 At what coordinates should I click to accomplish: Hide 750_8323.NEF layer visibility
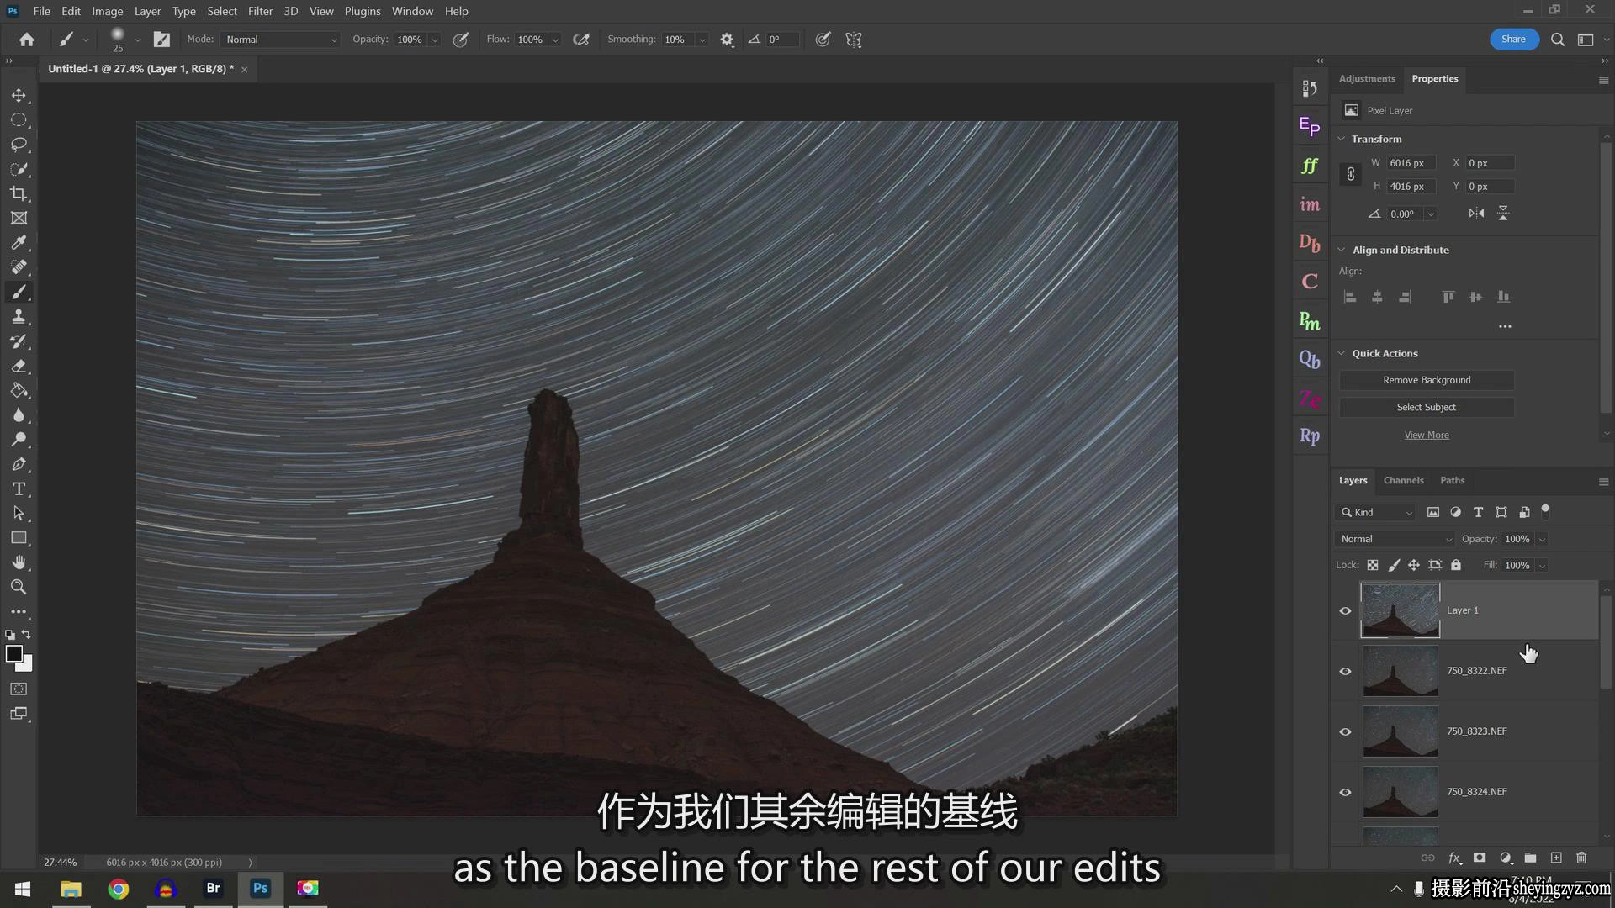coord(1345,731)
